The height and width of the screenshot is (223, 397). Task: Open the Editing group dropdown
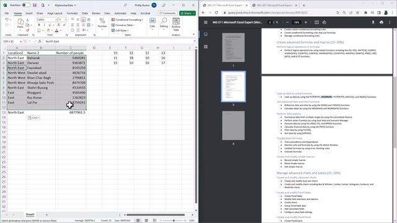164,24
